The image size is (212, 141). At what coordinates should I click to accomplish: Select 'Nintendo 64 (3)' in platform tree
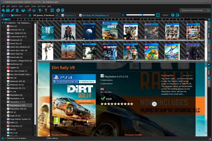pos(16,85)
